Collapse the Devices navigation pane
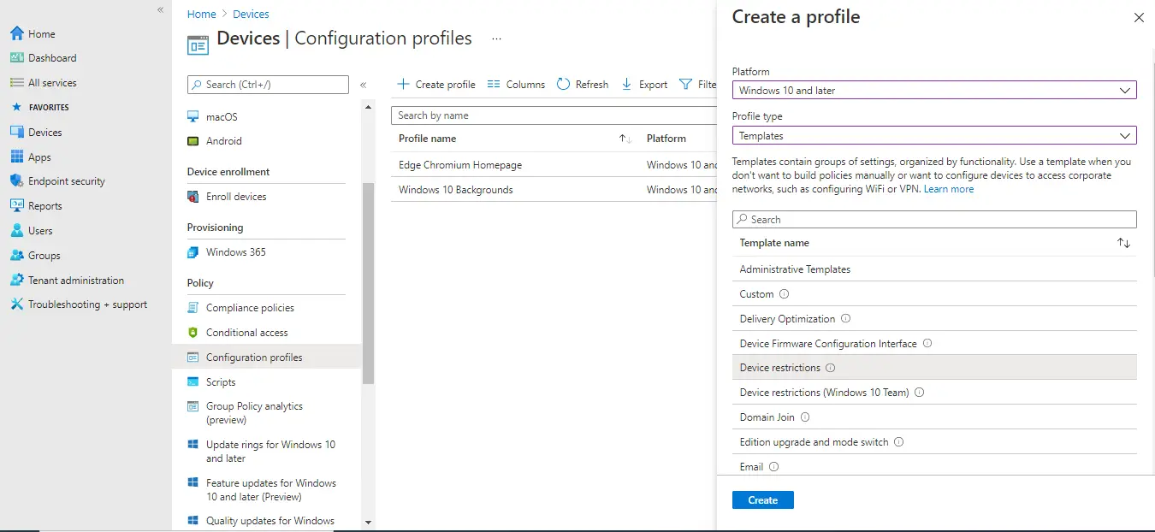The height and width of the screenshot is (532, 1155). (363, 84)
